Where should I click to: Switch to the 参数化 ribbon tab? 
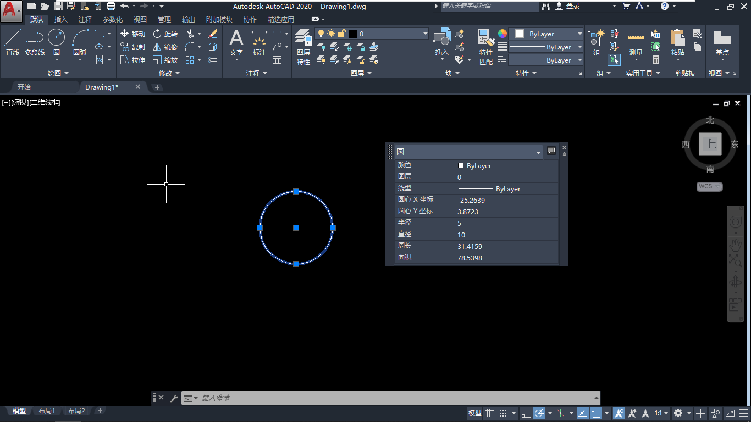pos(113,20)
